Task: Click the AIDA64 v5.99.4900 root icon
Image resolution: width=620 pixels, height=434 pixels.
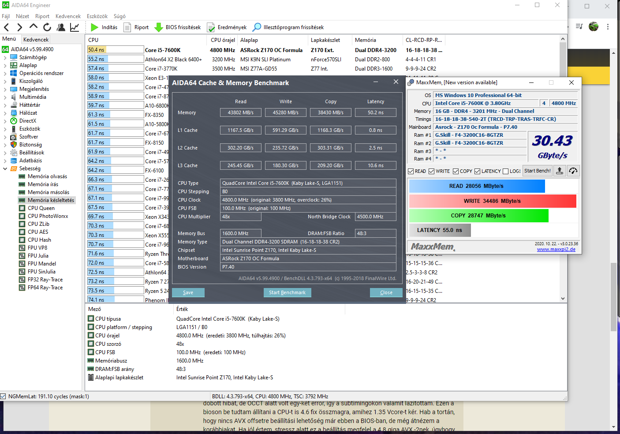Action: tap(5, 49)
